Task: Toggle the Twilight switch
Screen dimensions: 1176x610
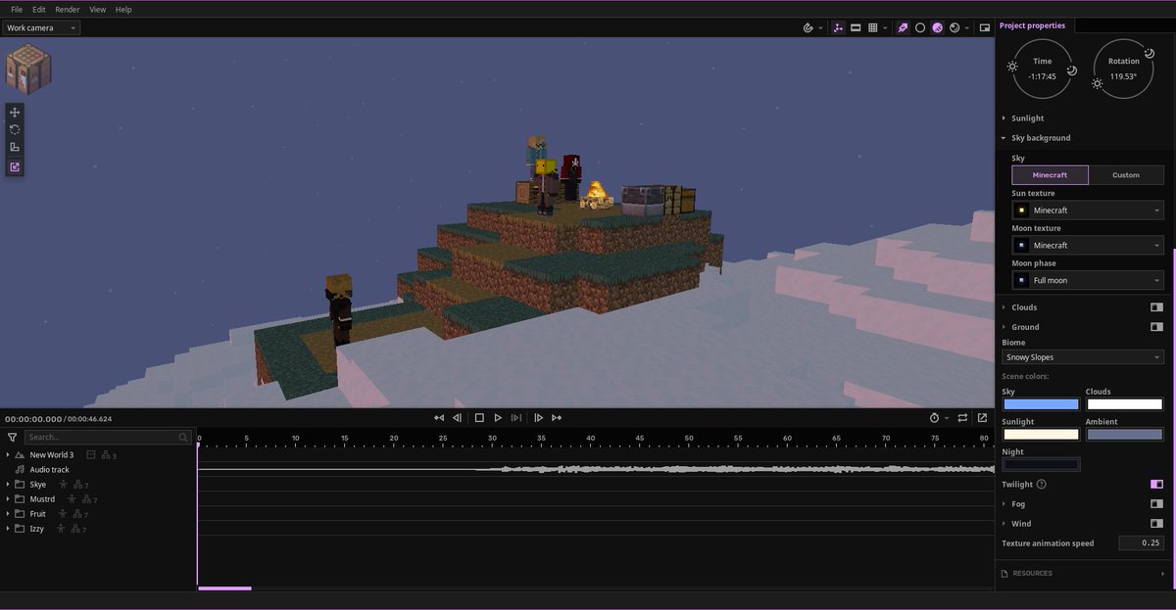Action: [1156, 484]
